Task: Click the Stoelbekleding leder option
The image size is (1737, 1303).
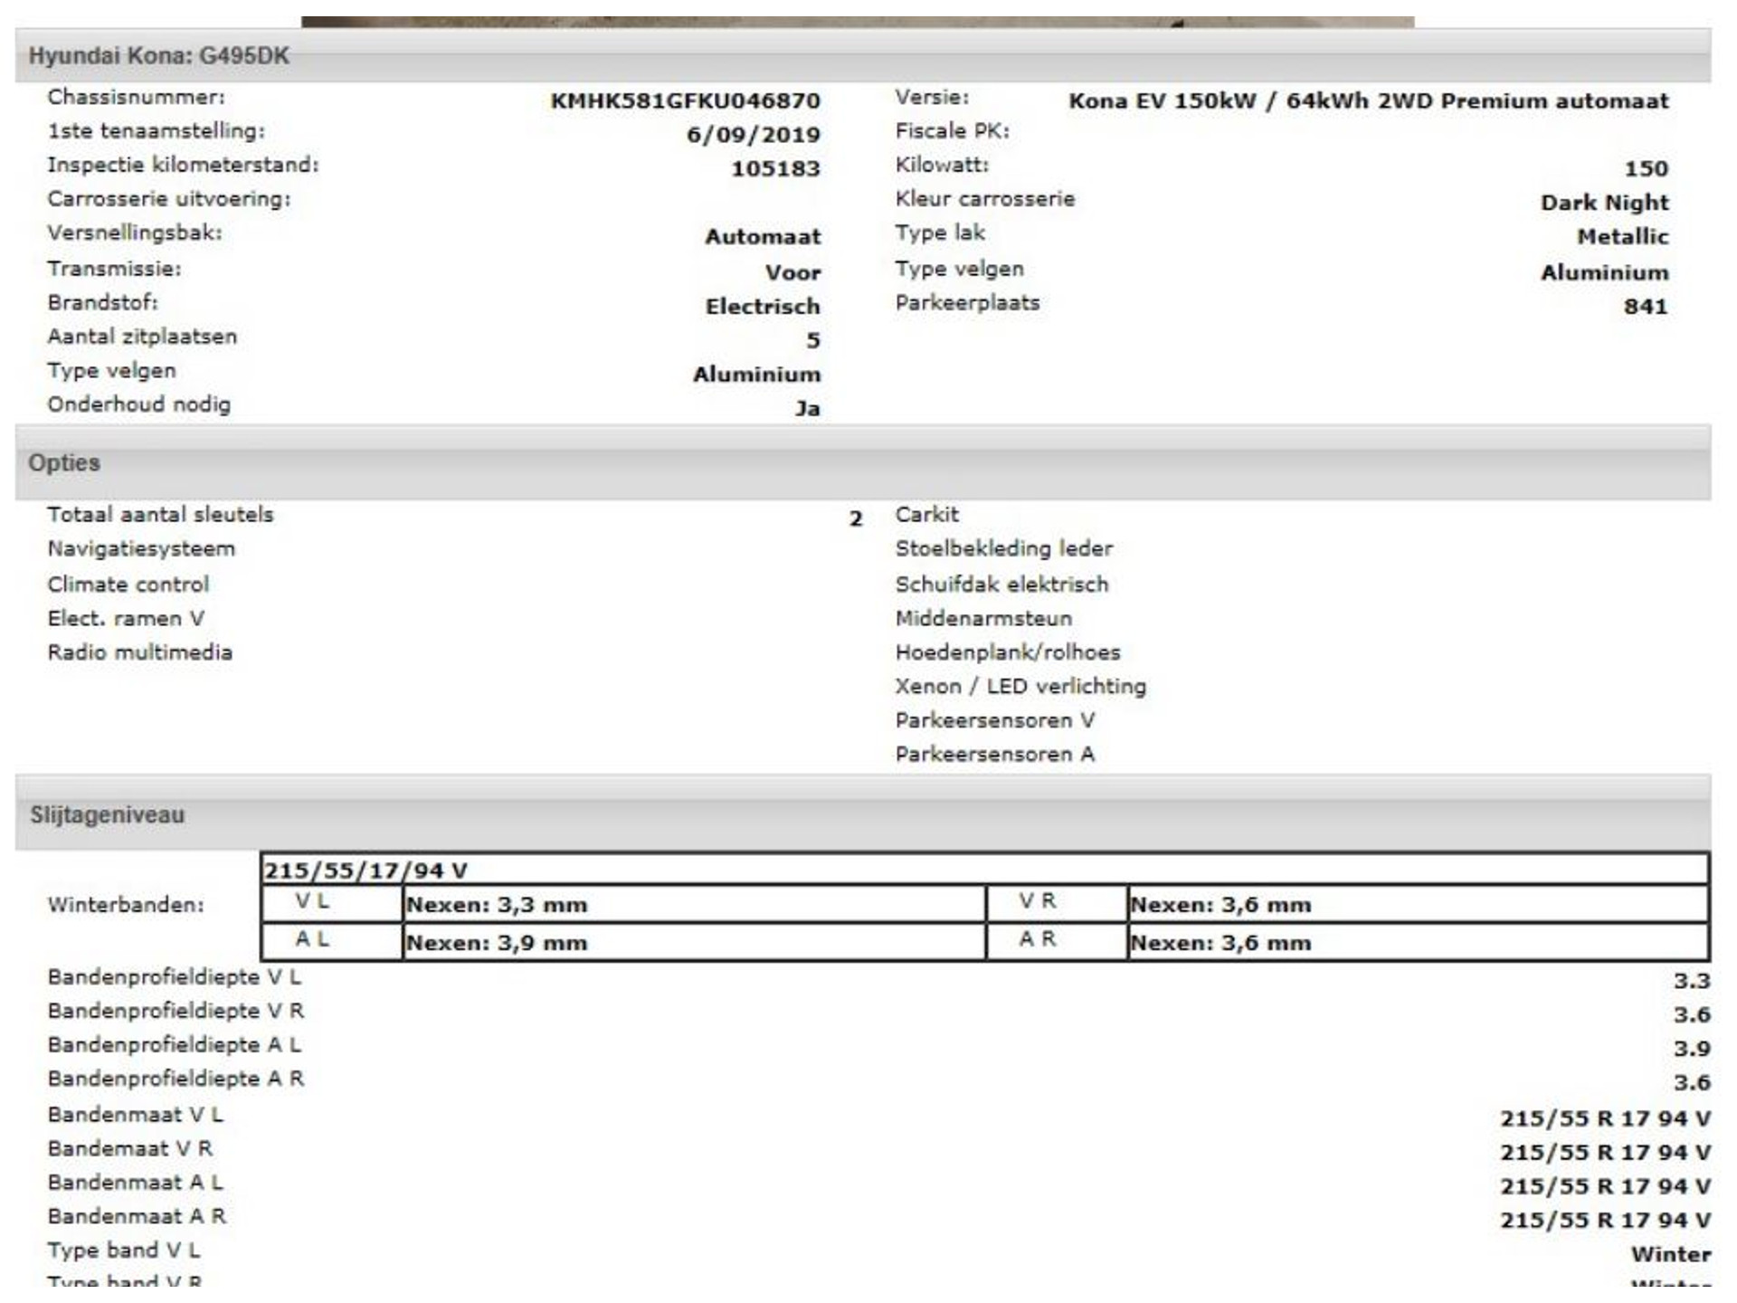Action: tap(1003, 548)
